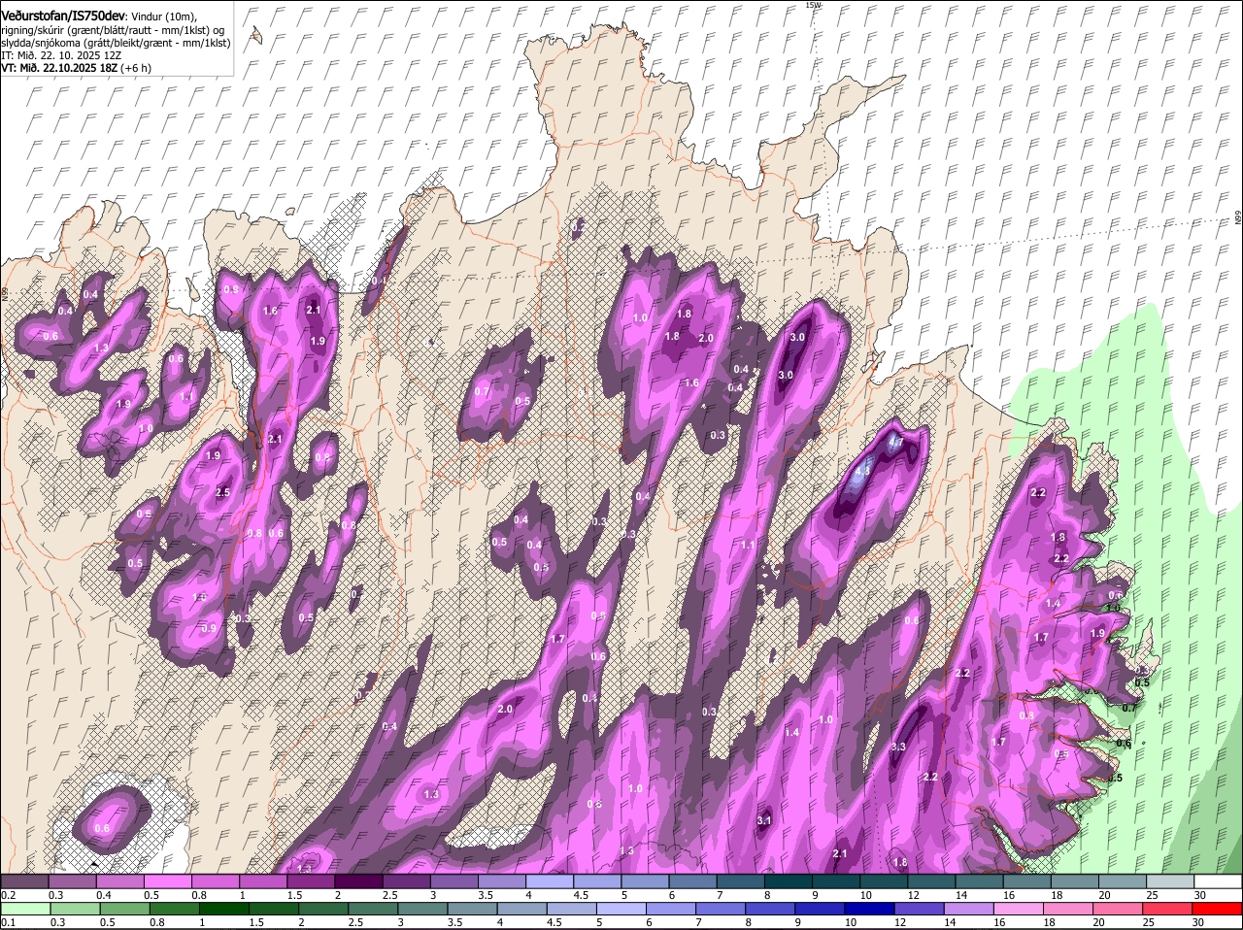
Task: Click the 30 label under the bottom scale
Action: pyautogui.click(x=1199, y=922)
